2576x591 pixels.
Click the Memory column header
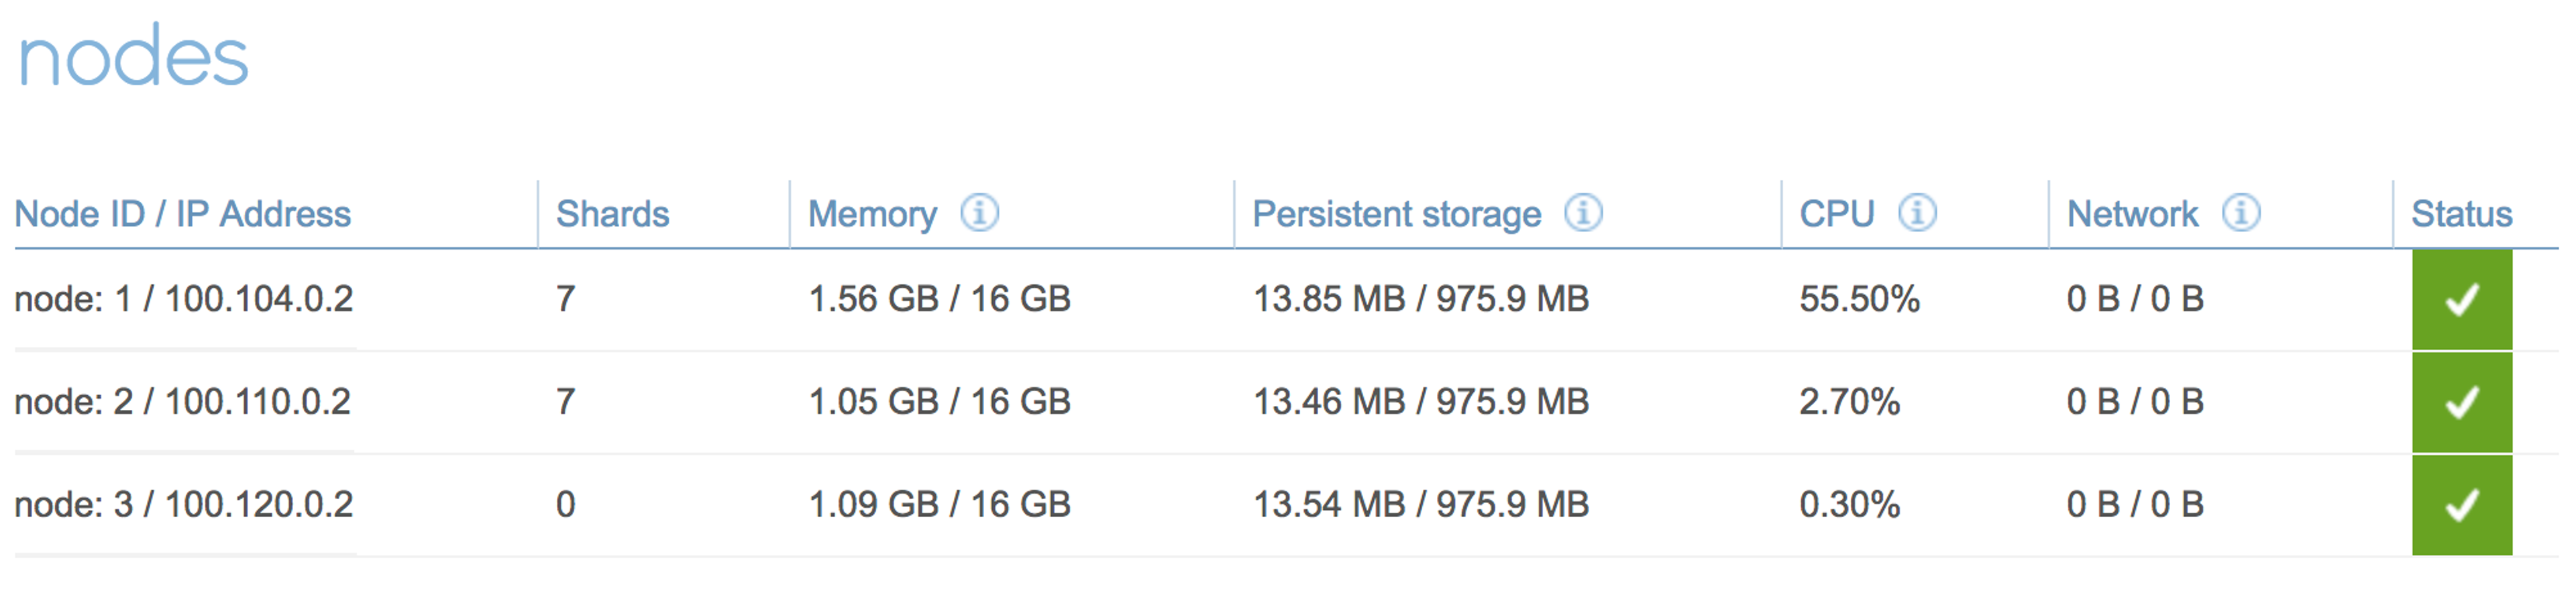[872, 214]
